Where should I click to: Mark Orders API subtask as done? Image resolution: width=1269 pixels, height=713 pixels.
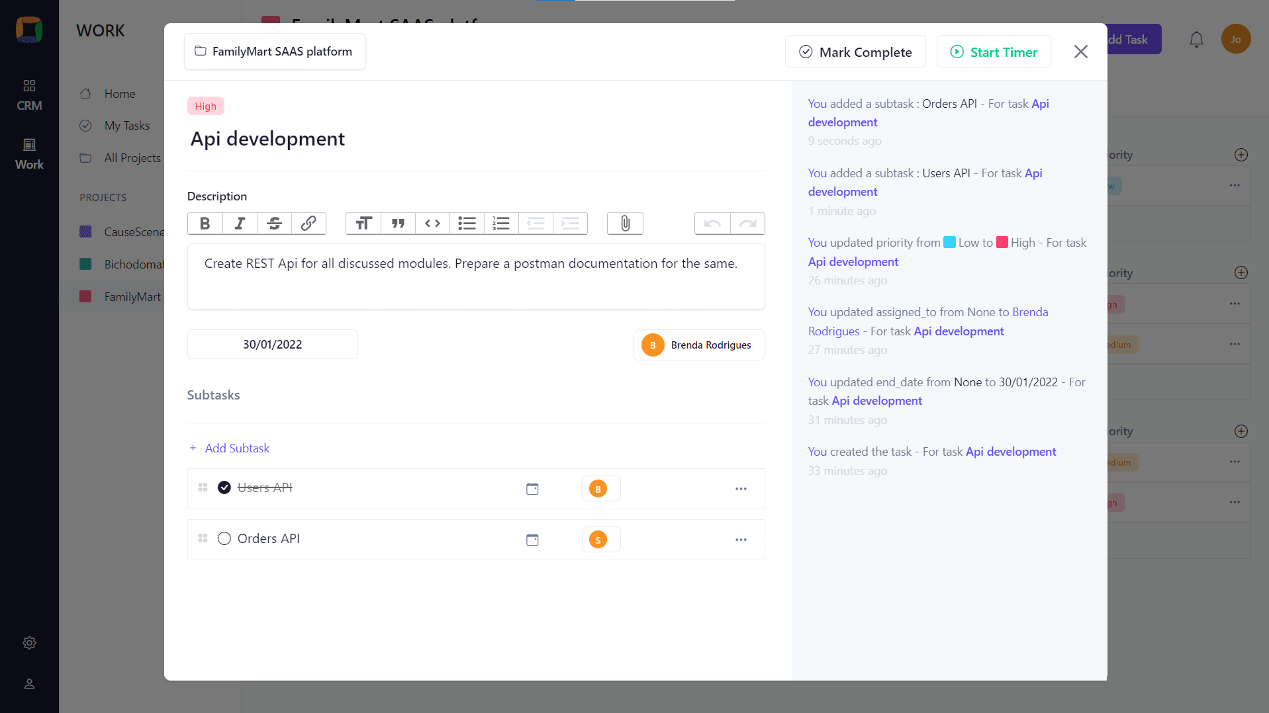pyautogui.click(x=224, y=538)
